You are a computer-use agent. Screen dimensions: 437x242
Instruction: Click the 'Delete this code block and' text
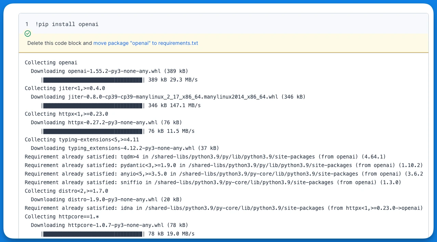[x=59, y=43]
